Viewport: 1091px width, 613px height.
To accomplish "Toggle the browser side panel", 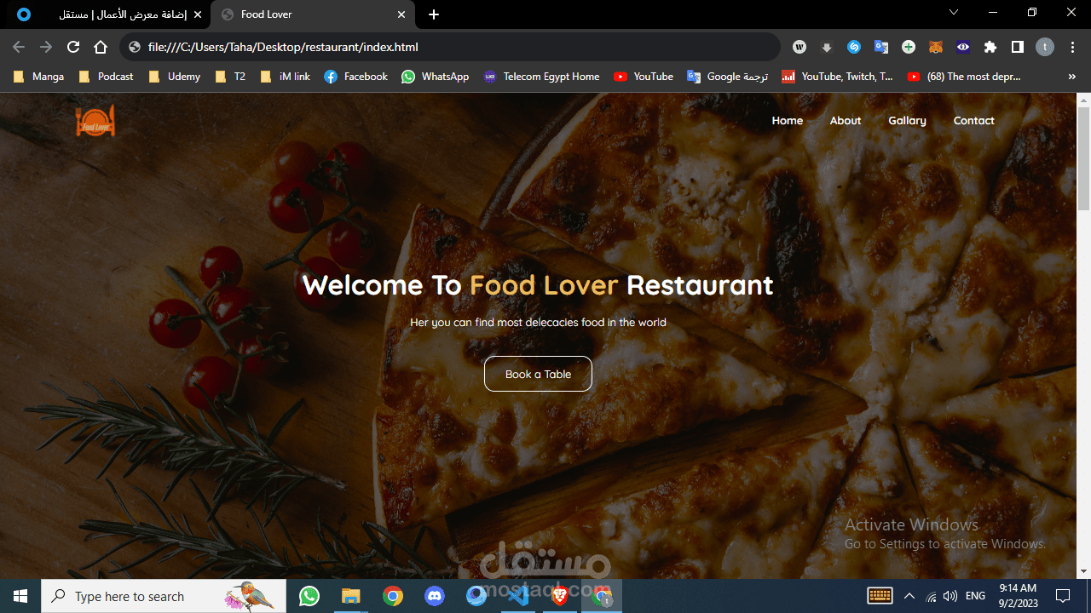I will [x=1018, y=47].
